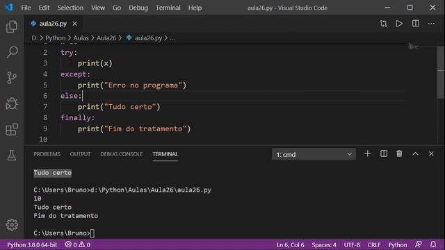The height and width of the screenshot is (250, 445).
Task: Click the VS Code logo icon
Action: [8, 8]
